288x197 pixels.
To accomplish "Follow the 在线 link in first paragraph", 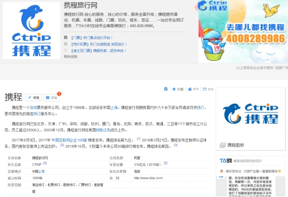I will 34,107.
